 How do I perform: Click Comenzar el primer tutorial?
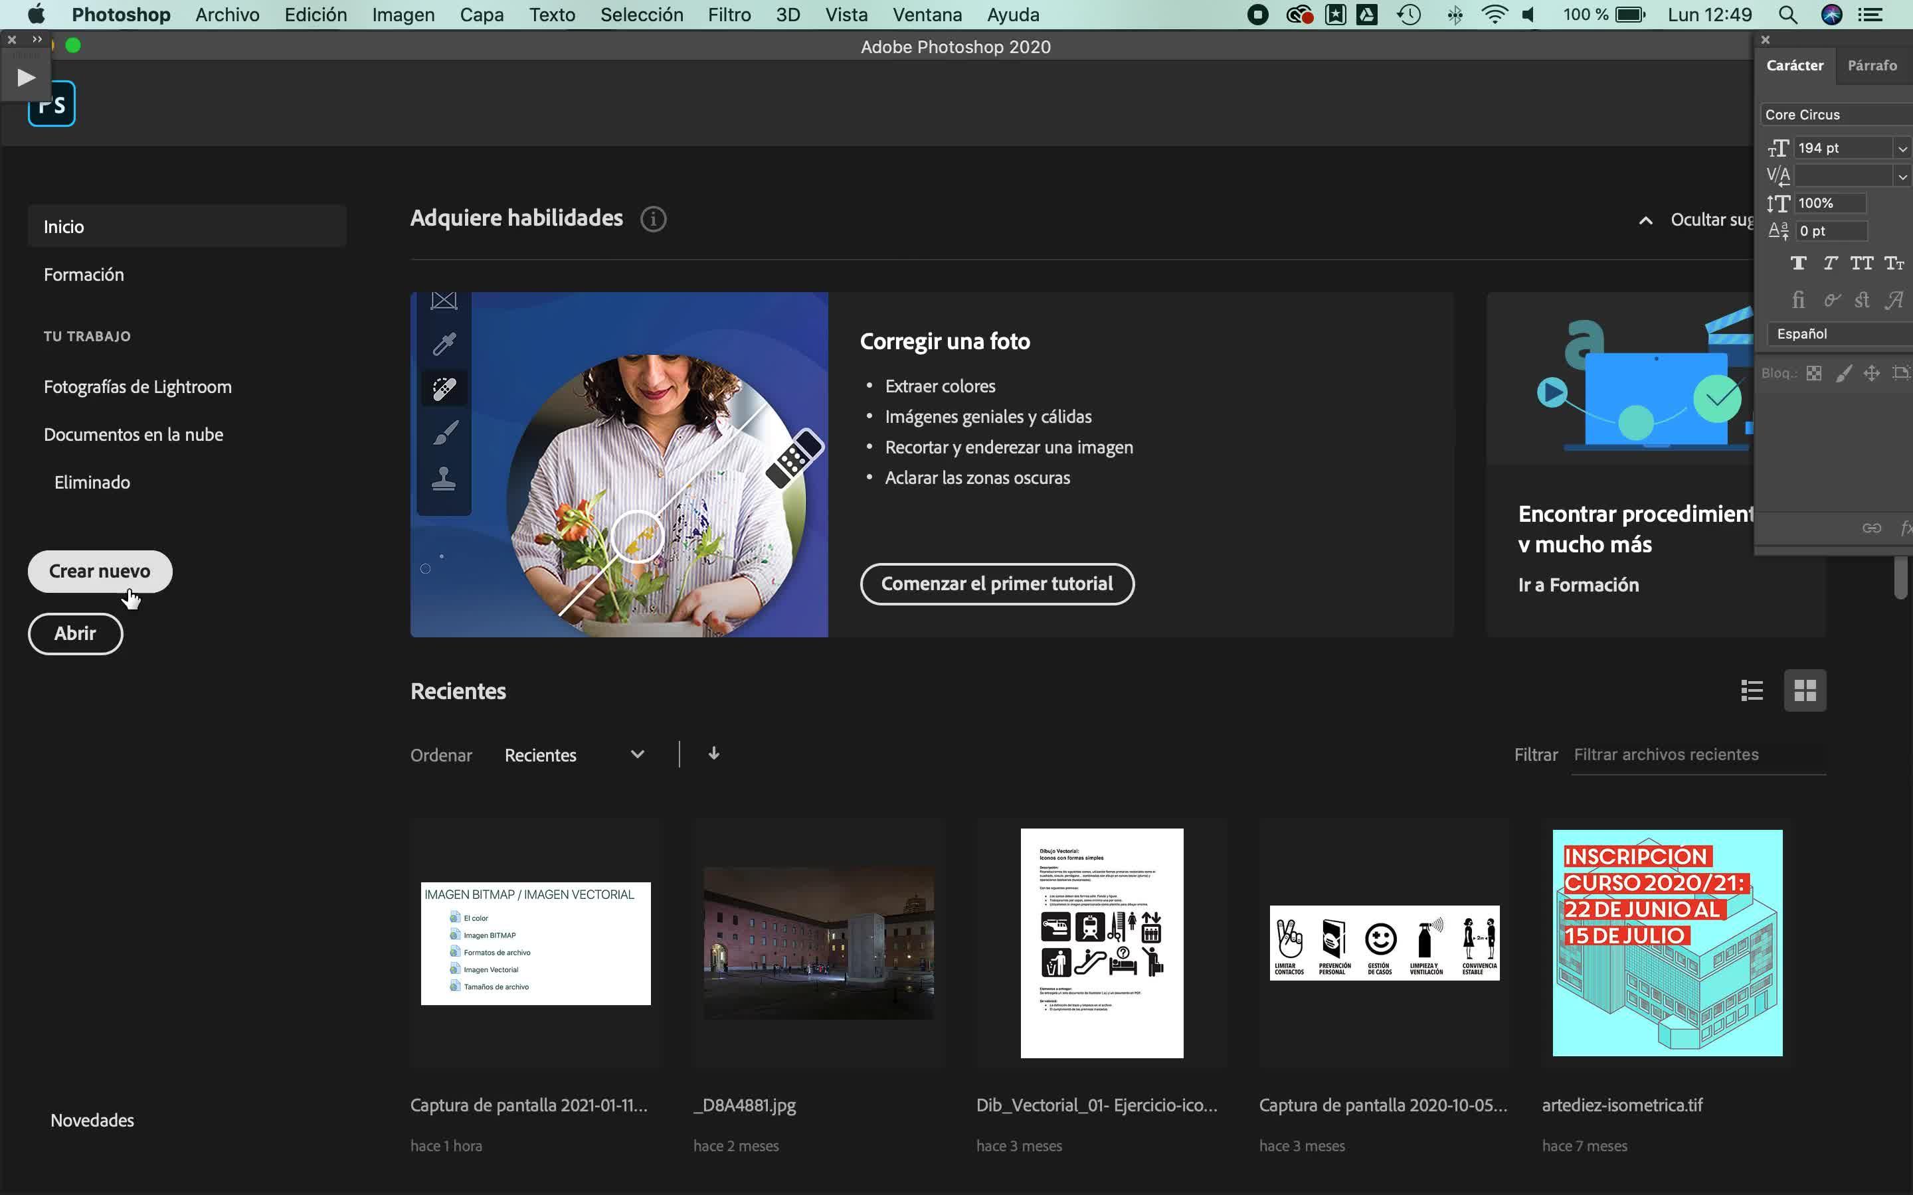[997, 584]
